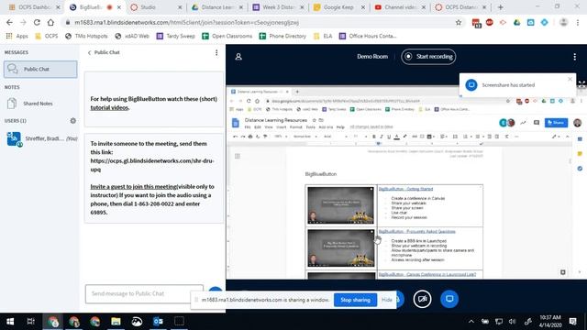The image size is (587, 330).
Task: Open Phone Directory bookmark
Action: (x=282, y=36)
